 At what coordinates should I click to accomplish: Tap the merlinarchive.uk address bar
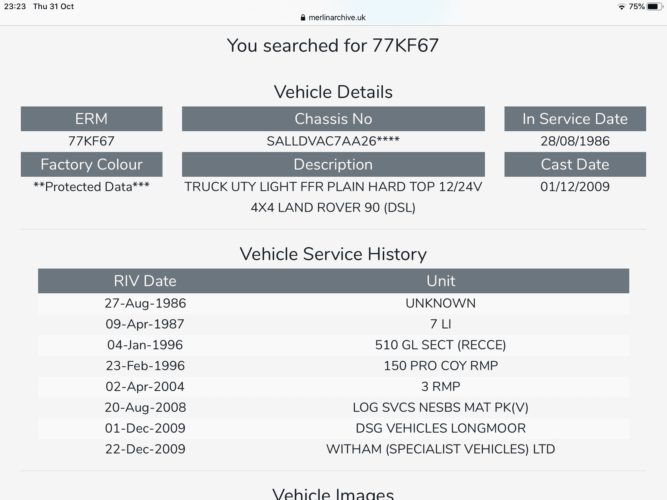[x=337, y=17]
